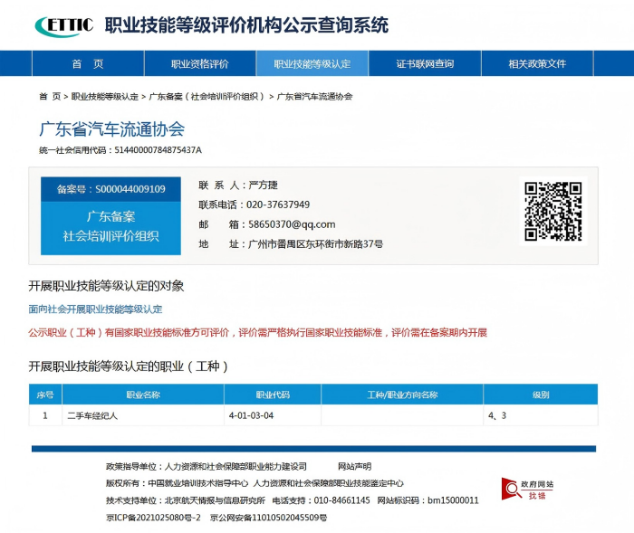Click the CETTIC logo in the header
Image resolution: width=634 pixels, height=533 pixels.
click(x=64, y=25)
